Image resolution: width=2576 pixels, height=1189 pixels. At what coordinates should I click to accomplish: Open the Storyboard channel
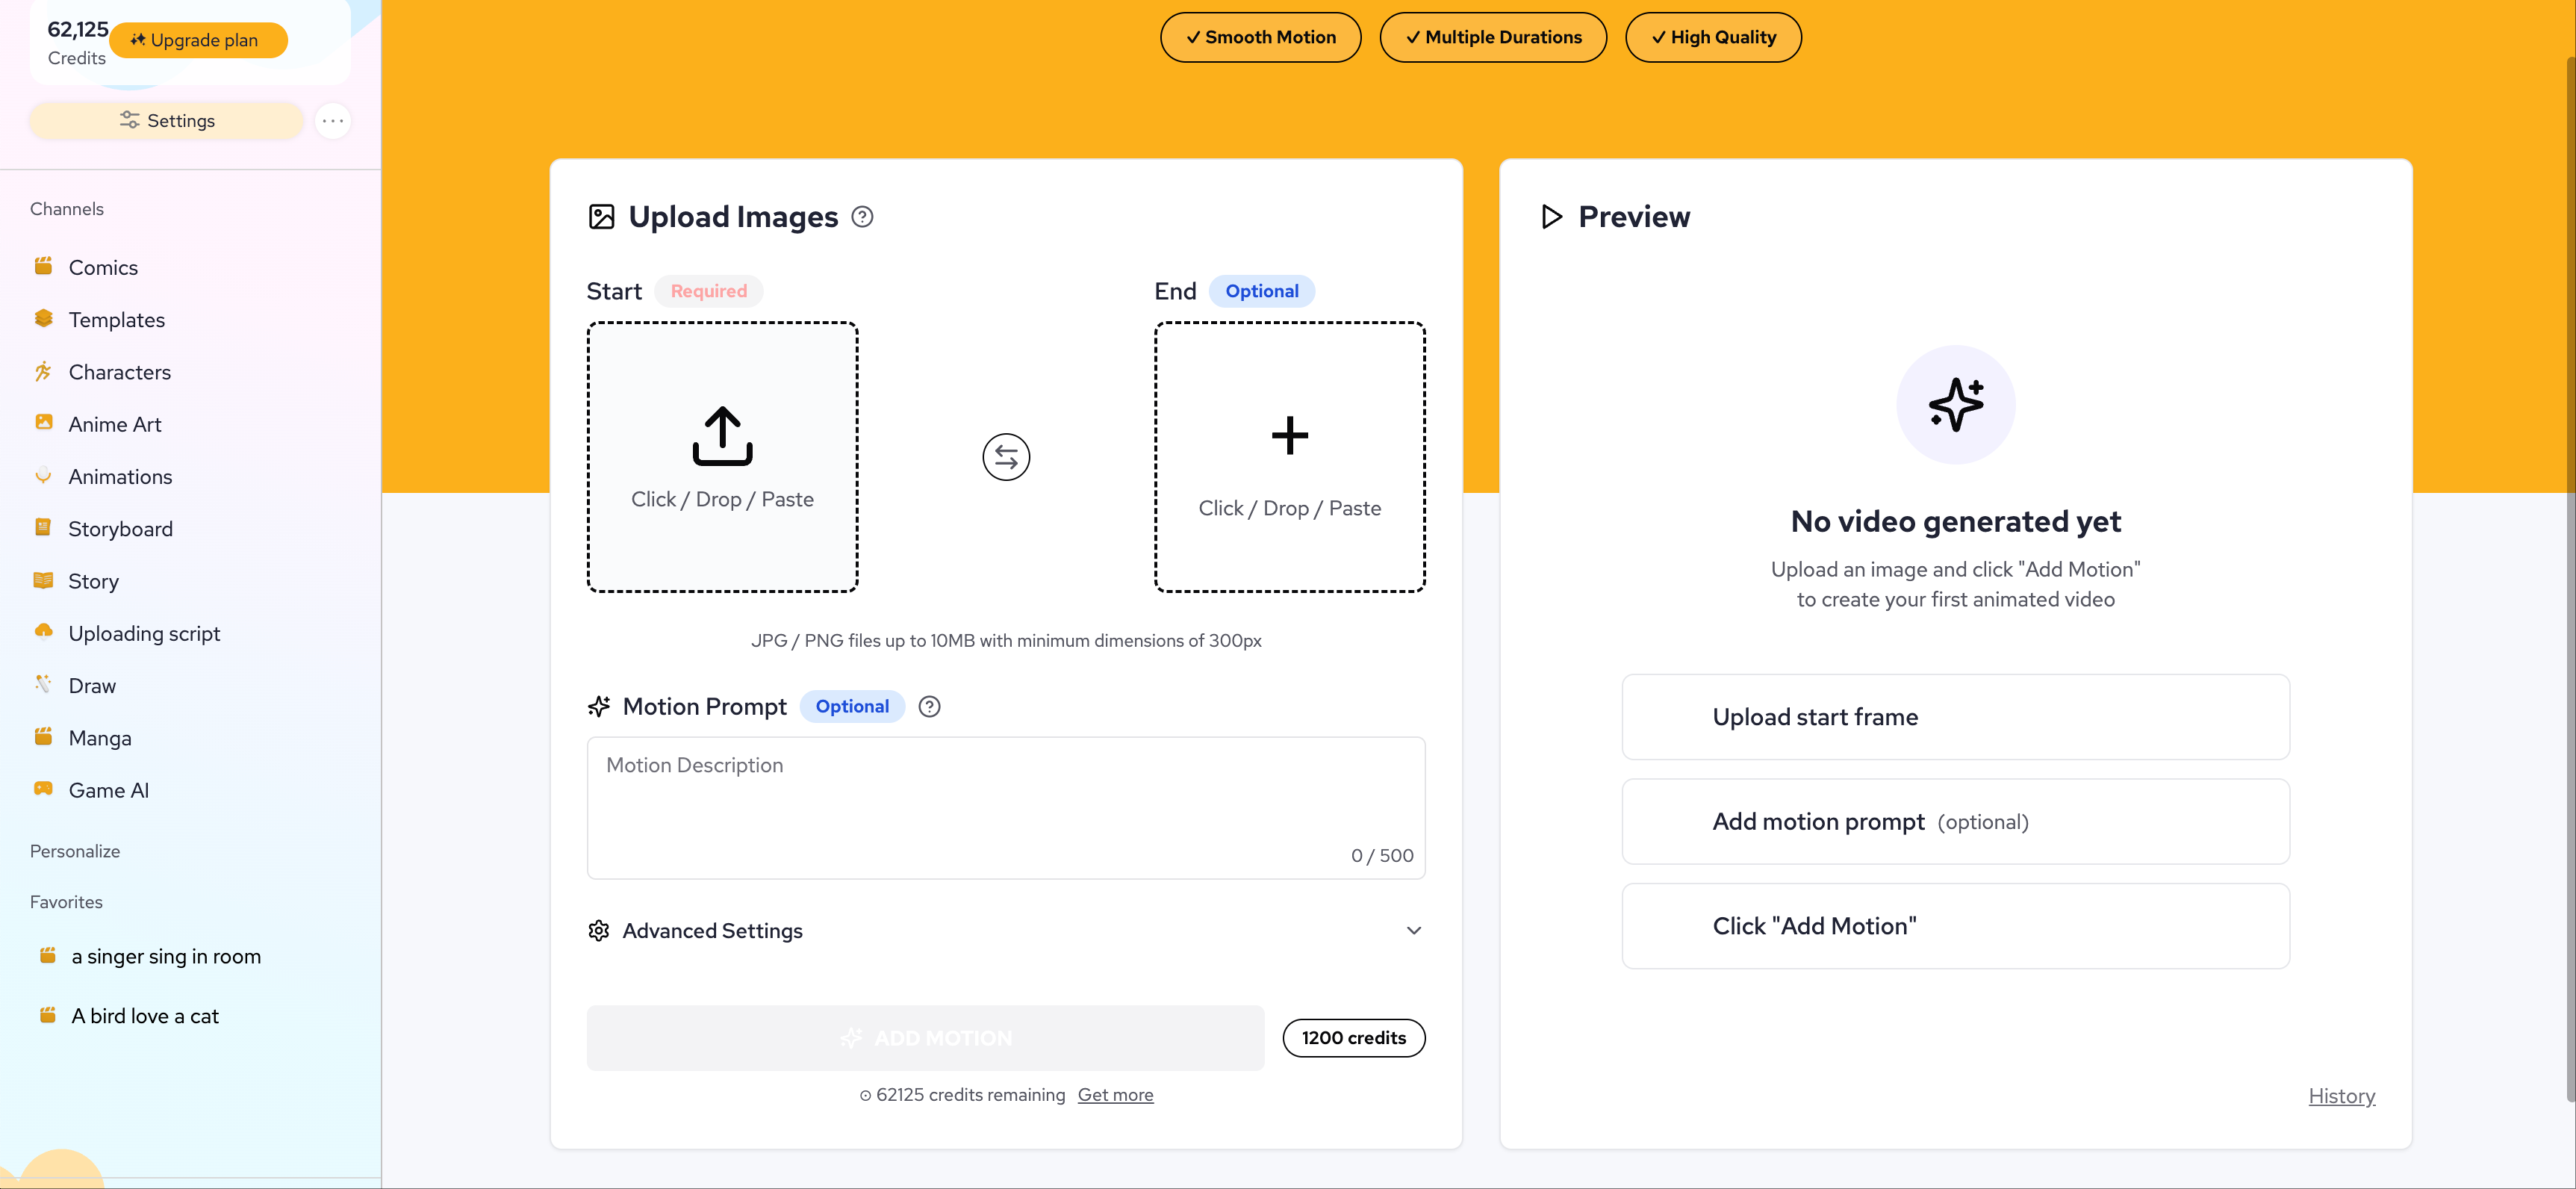(120, 529)
